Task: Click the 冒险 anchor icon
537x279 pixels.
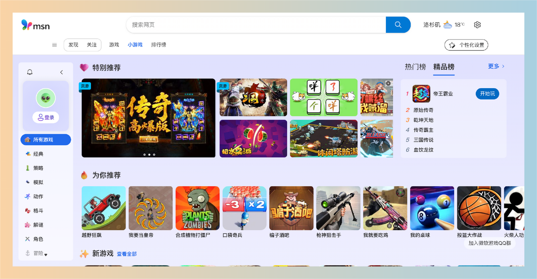Action: click(28, 253)
